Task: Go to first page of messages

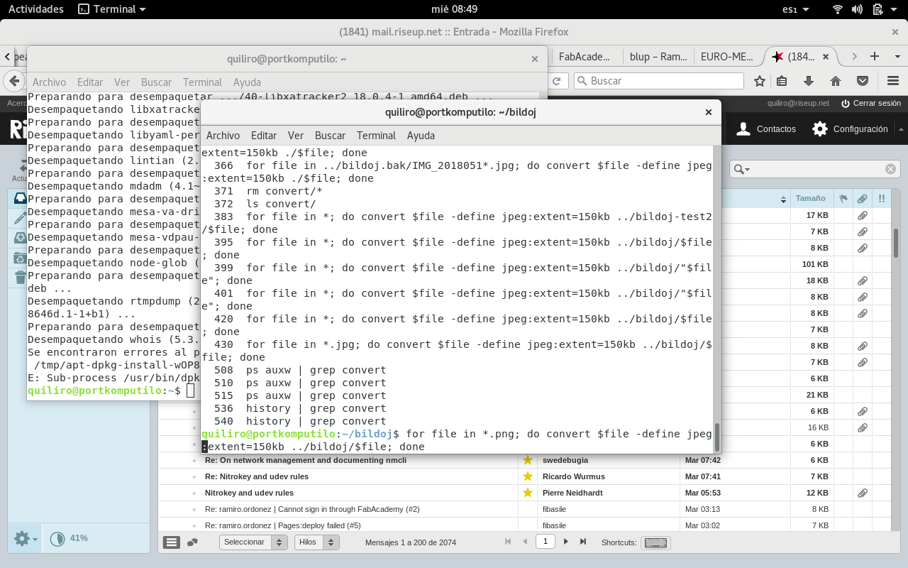Action: (508, 542)
